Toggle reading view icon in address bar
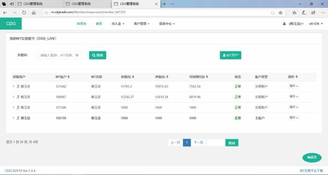The image size is (328, 175). point(273,13)
